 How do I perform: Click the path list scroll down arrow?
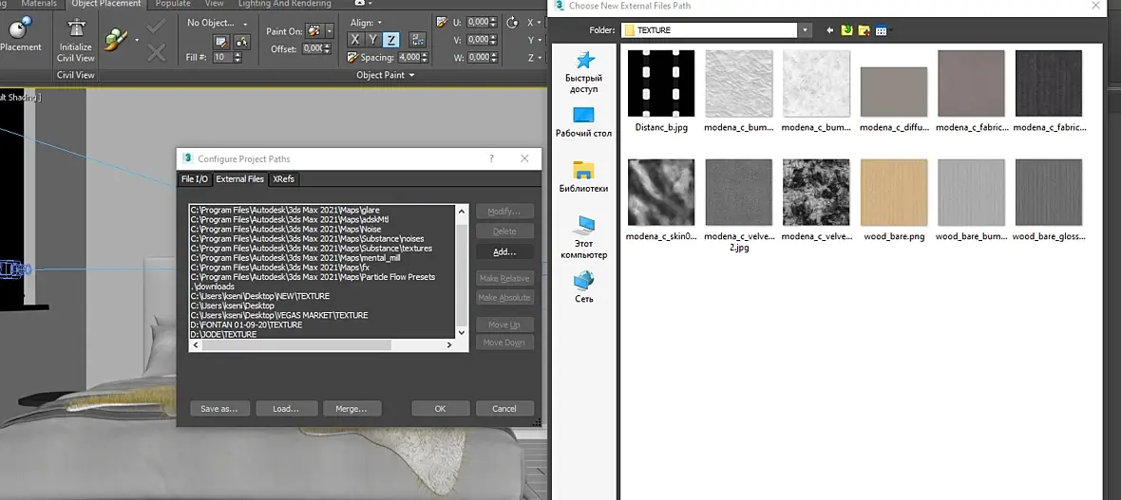[x=461, y=332]
